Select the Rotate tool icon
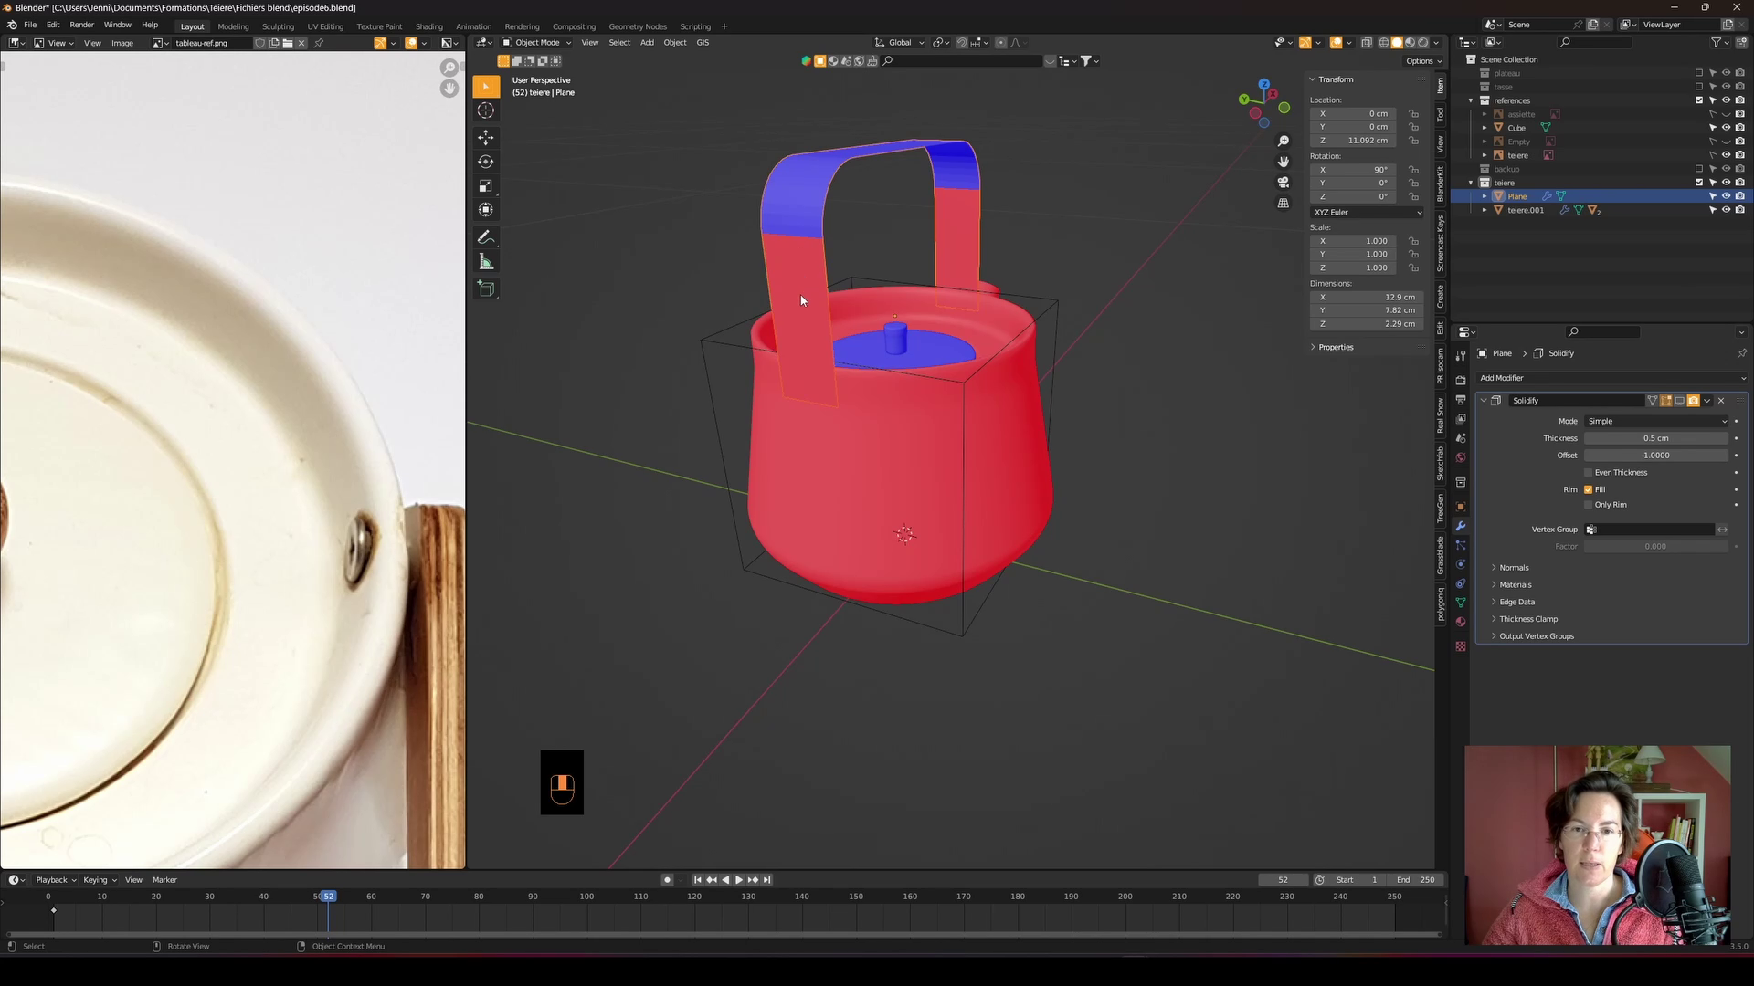Viewport: 1754px width, 986px height. [x=486, y=162]
